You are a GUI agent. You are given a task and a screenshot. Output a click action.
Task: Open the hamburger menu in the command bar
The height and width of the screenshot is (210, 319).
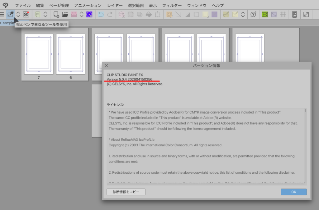click(x=2, y=14)
